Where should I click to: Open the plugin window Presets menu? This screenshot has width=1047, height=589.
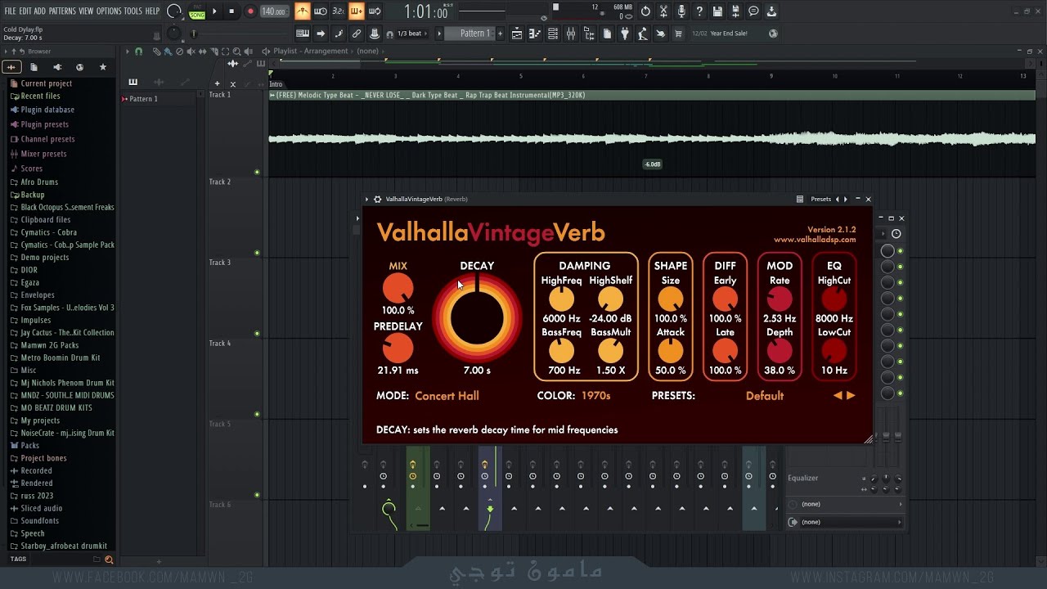(x=820, y=199)
